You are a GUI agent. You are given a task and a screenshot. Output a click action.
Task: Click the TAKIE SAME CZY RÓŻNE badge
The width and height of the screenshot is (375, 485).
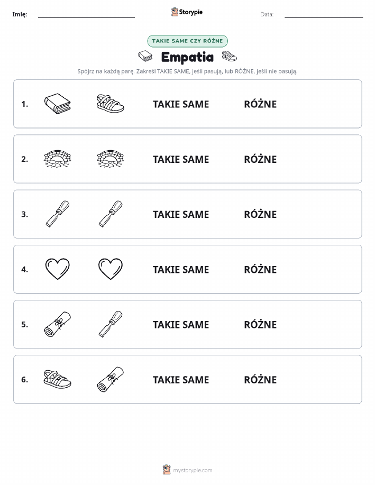click(x=187, y=41)
